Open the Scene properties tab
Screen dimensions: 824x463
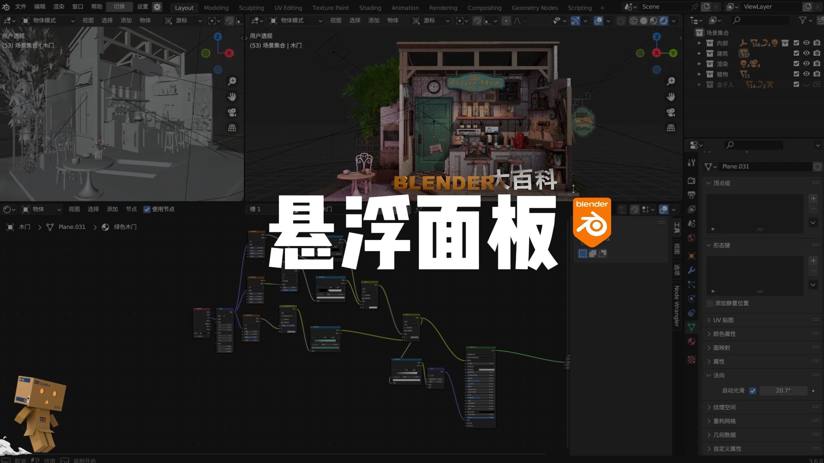click(x=691, y=223)
